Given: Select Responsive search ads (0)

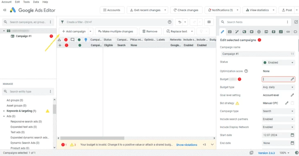Looking at the screenshot, I should (26, 122).
